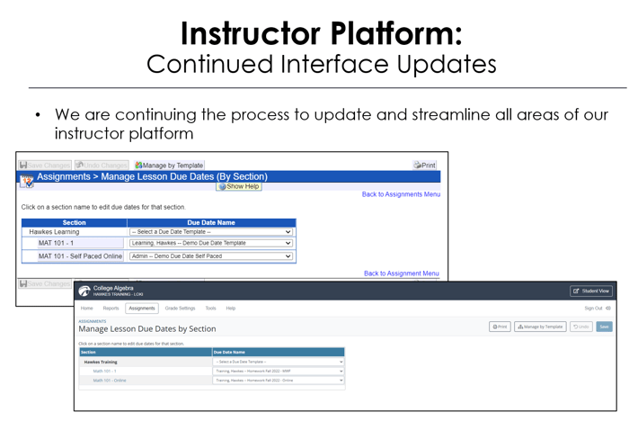Screen dimensions: 629x430
Task: Click the MAT 101 - Self Paced Online section
Action: pos(80,255)
